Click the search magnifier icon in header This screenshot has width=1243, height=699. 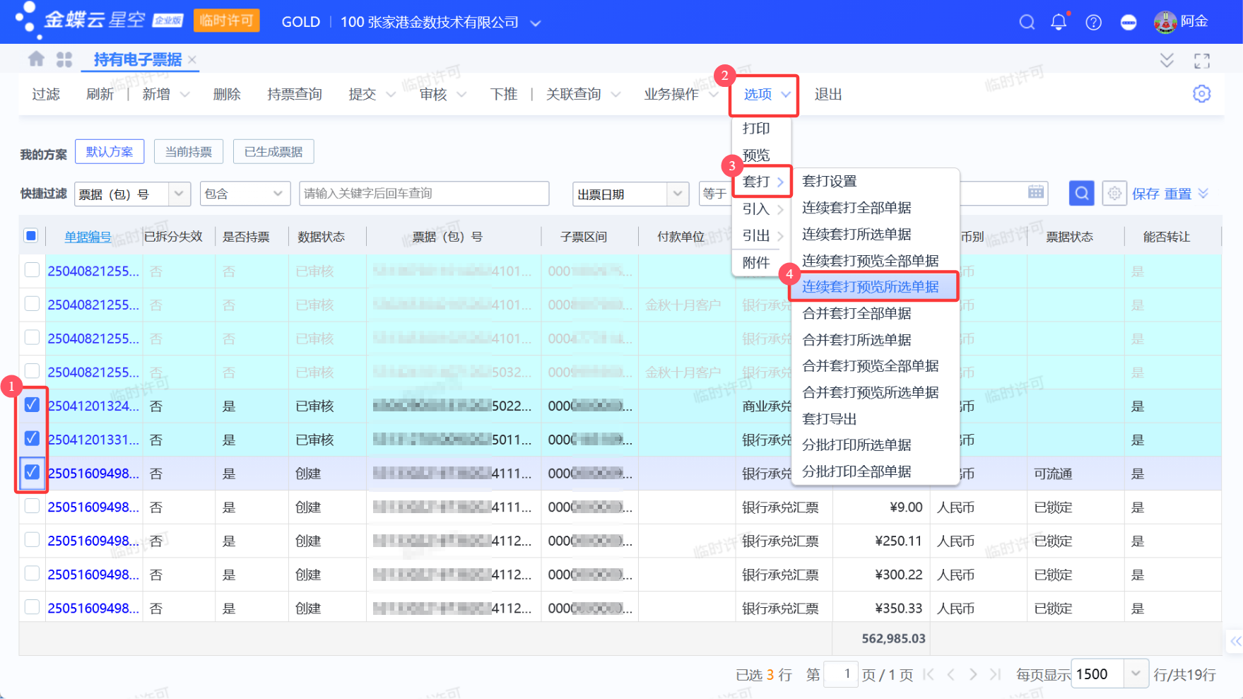coord(1027,23)
